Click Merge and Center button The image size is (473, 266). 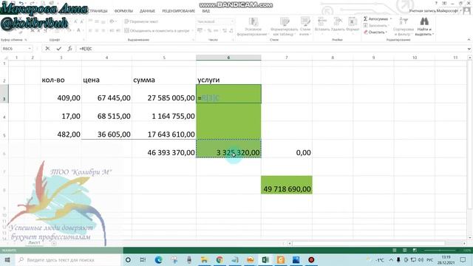pyautogui.click(x=157, y=30)
